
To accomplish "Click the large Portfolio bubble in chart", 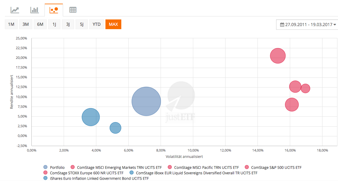I will tap(146, 101).
